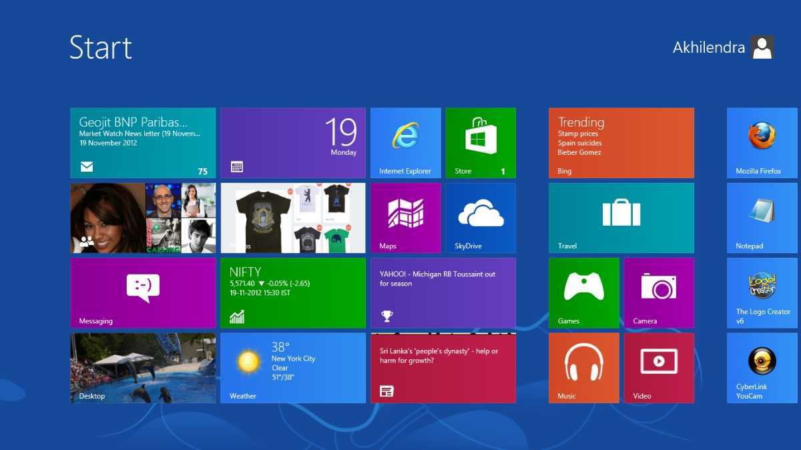Open the Geojit BNP Paribas mail tile
Screen dimensions: 801x450
click(143, 143)
